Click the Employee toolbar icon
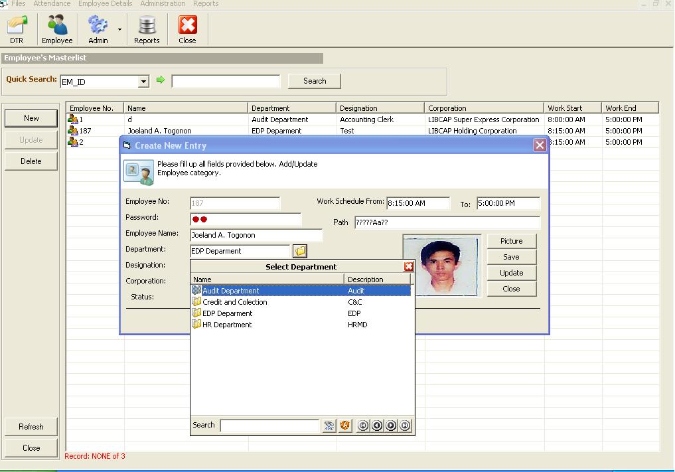This screenshot has height=472, width=675. coord(57,30)
